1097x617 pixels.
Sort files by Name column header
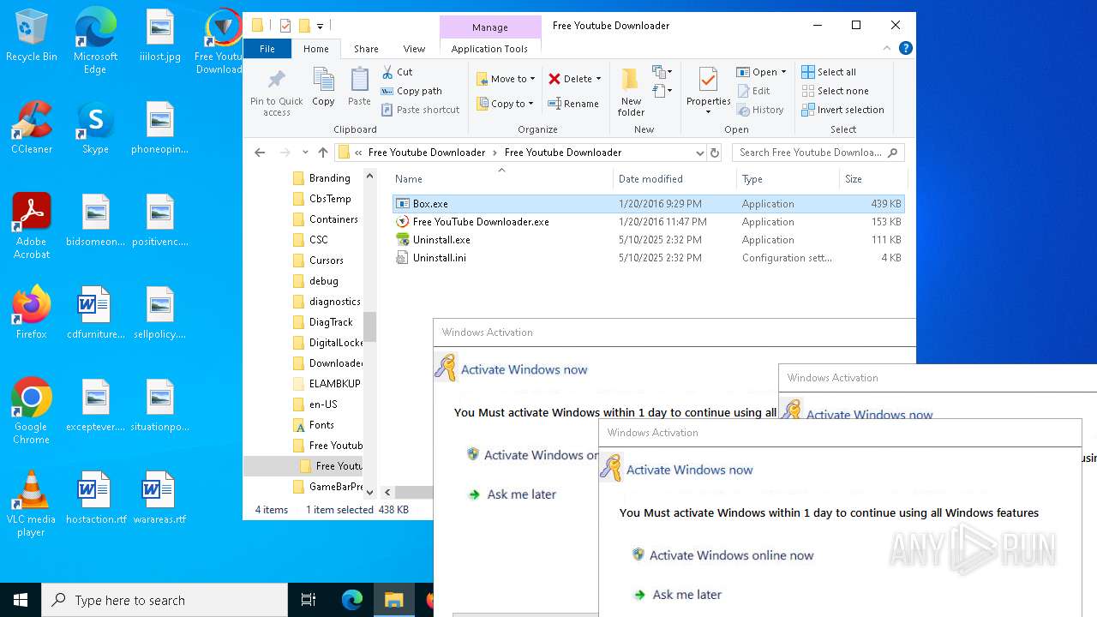tap(501, 179)
